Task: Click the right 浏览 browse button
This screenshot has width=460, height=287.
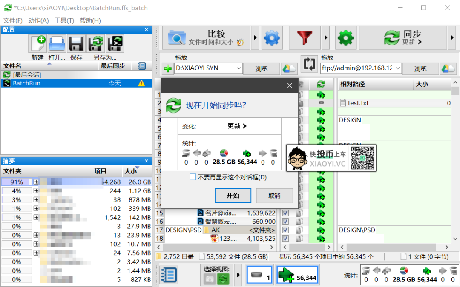Action: pyautogui.click(x=420, y=69)
